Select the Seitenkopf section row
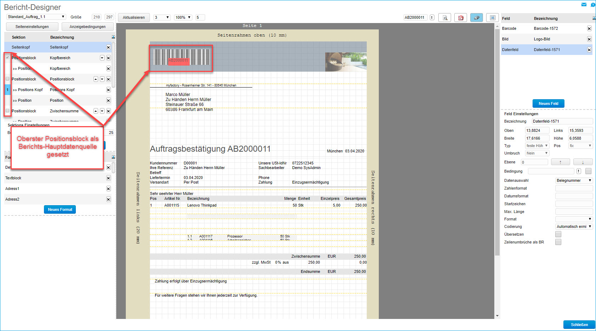The height and width of the screenshot is (331, 596). 57,47
